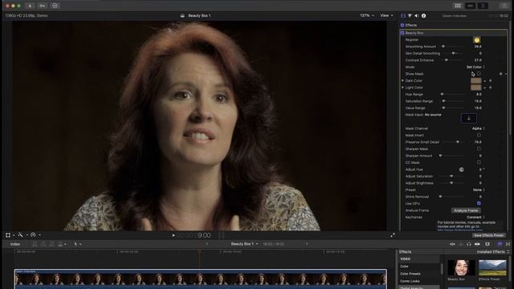
Task: Click the Mask Input drop well icon
Action: [469, 118]
